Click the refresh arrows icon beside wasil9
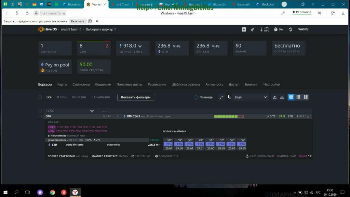Image resolution: width=350 pixels, height=197 pixels. [290, 29]
